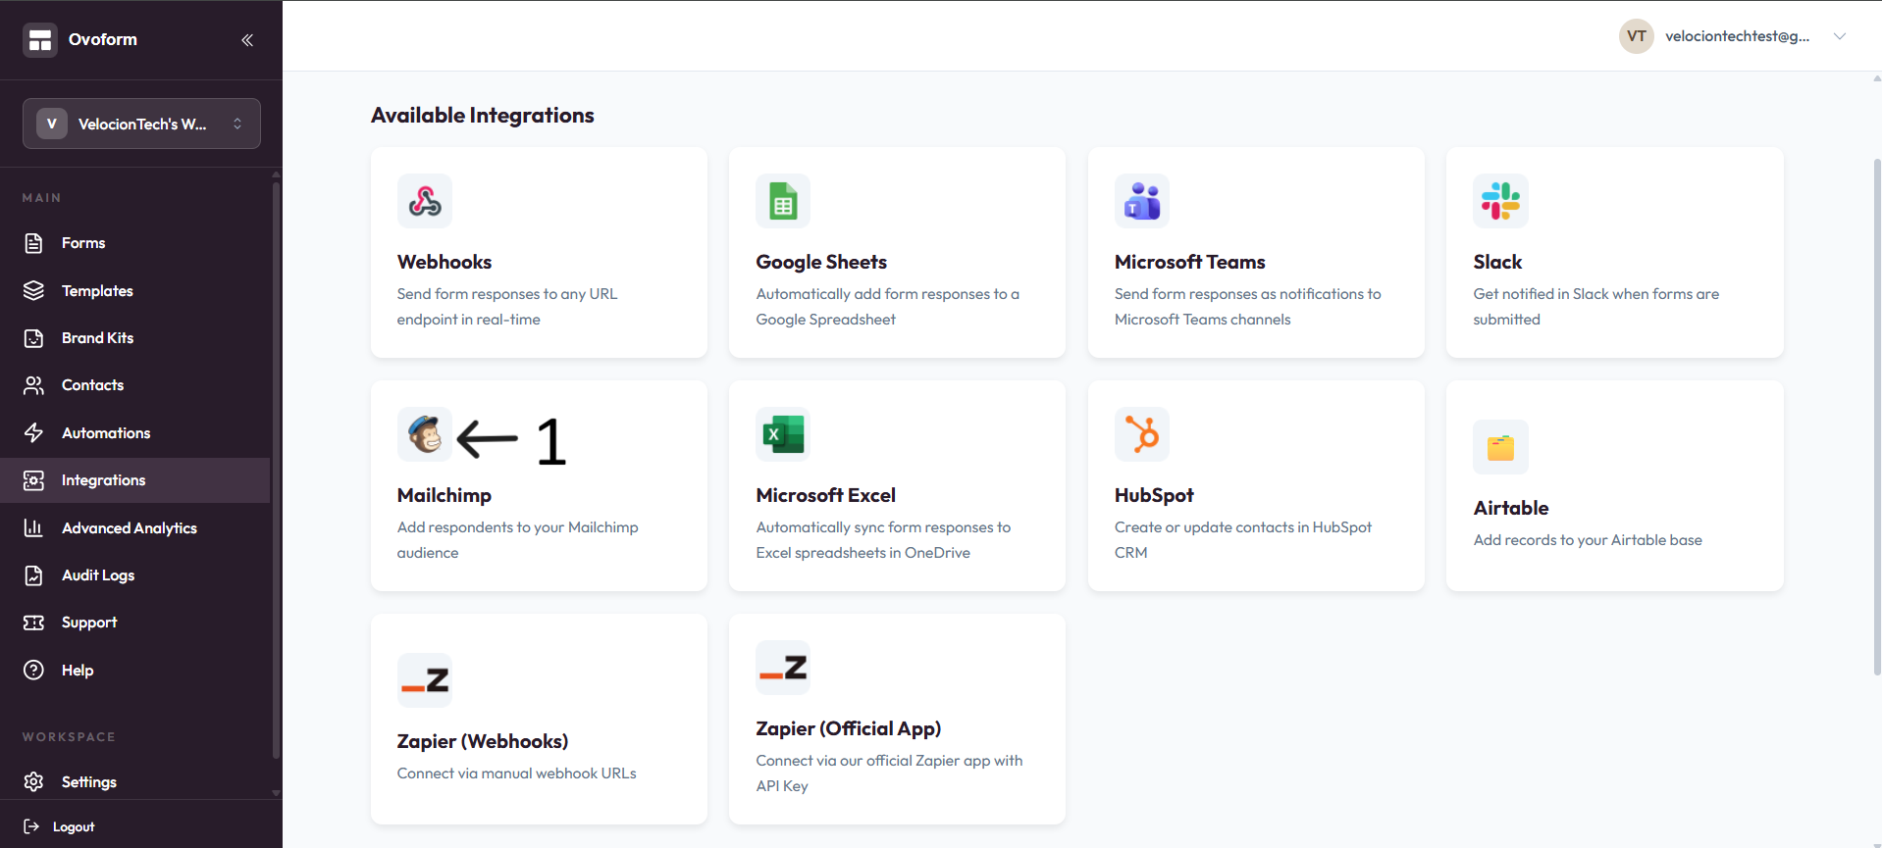Screen dimensions: 1882x848
Task: Click the Contacts people icon
Action: click(x=34, y=385)
